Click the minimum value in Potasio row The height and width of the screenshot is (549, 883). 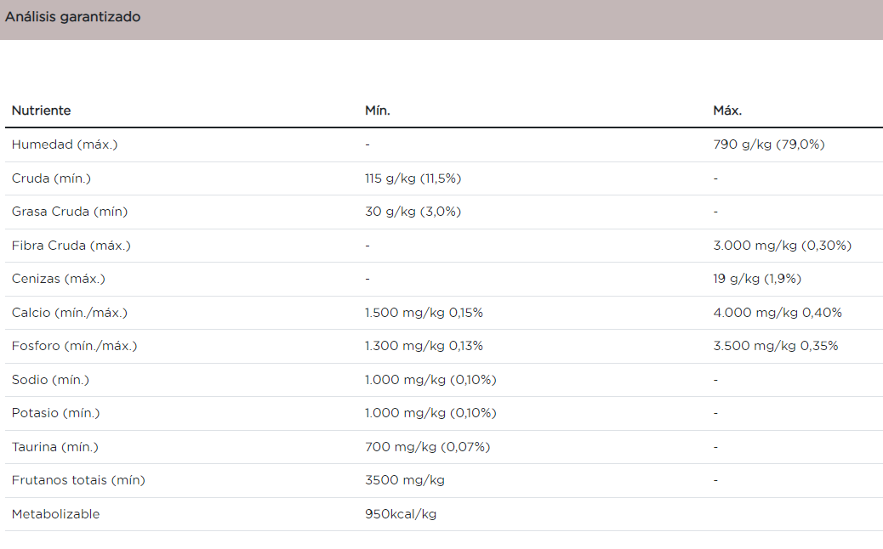(430, 413)
